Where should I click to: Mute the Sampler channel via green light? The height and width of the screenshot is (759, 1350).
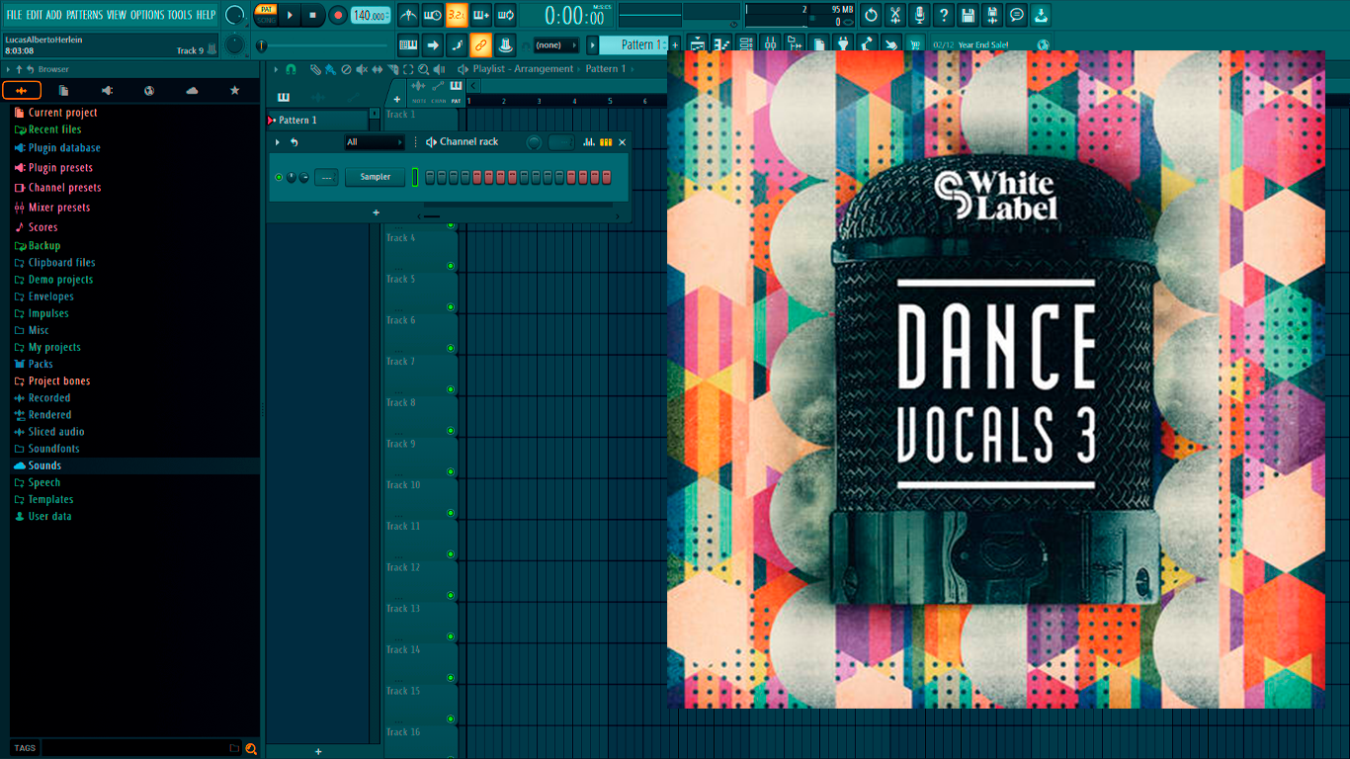pos(279,177)
